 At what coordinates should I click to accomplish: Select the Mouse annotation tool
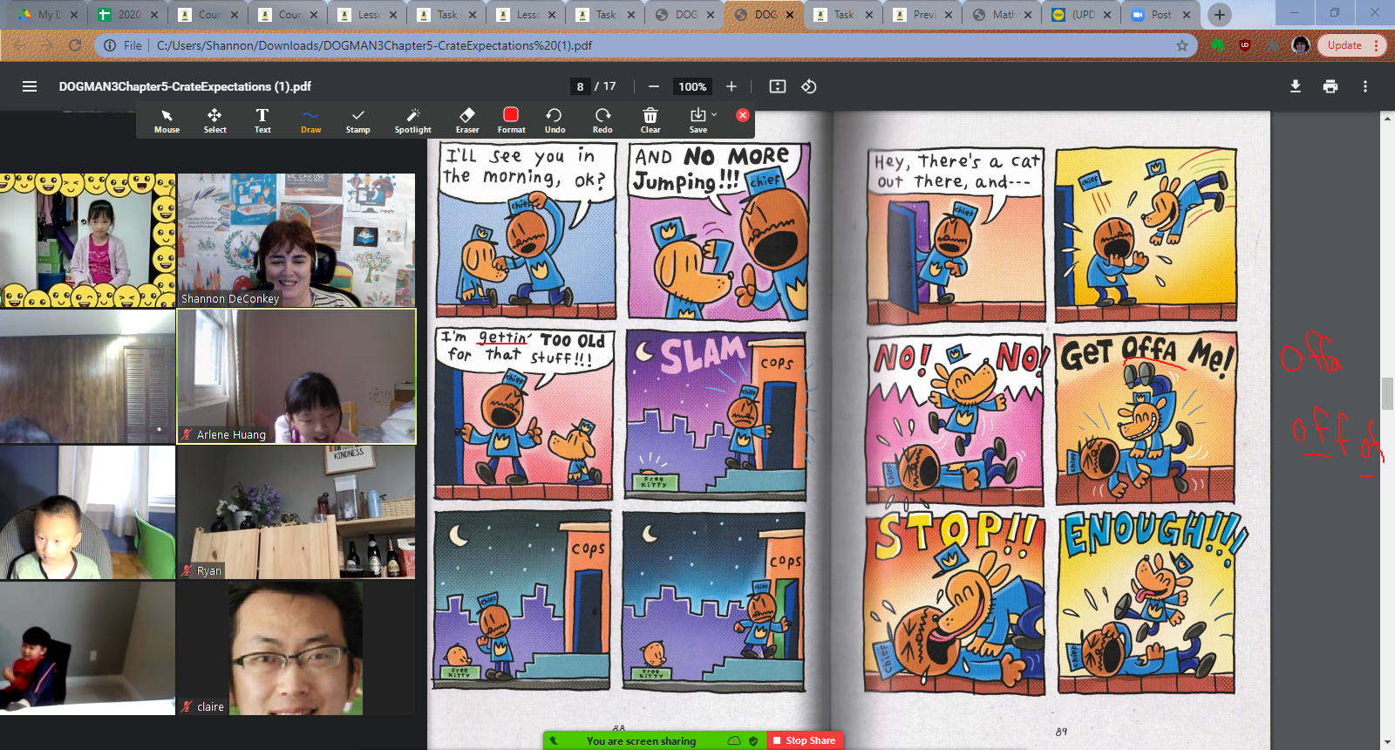(167, 120)
